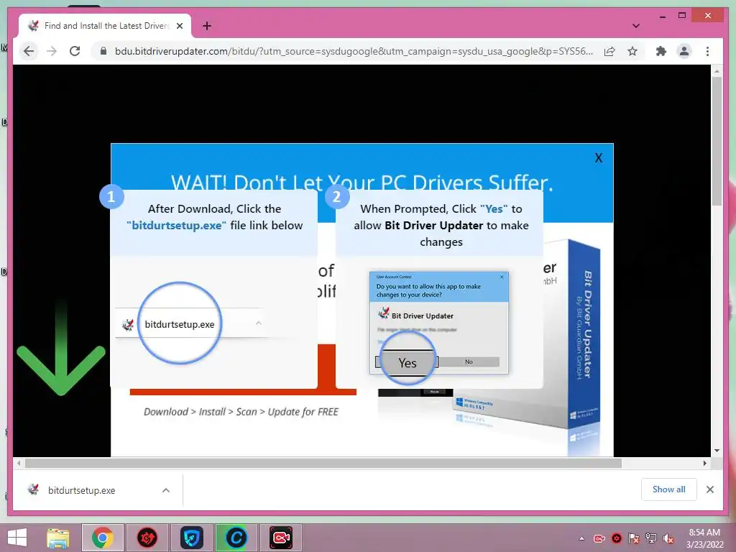Close the Find and Install Latest Drivers tab
The height and width of the screenshot is (552, 736).
click(179, 26)
